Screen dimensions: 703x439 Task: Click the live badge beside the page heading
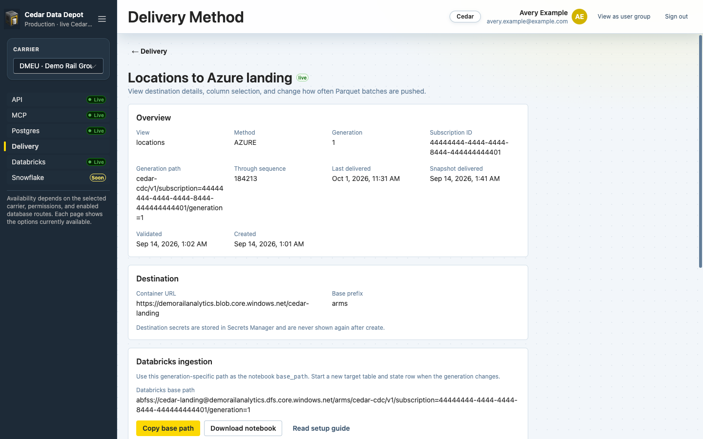[302, 78]
